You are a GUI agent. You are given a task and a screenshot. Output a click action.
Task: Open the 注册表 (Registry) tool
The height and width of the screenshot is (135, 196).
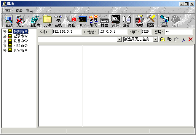35,21
